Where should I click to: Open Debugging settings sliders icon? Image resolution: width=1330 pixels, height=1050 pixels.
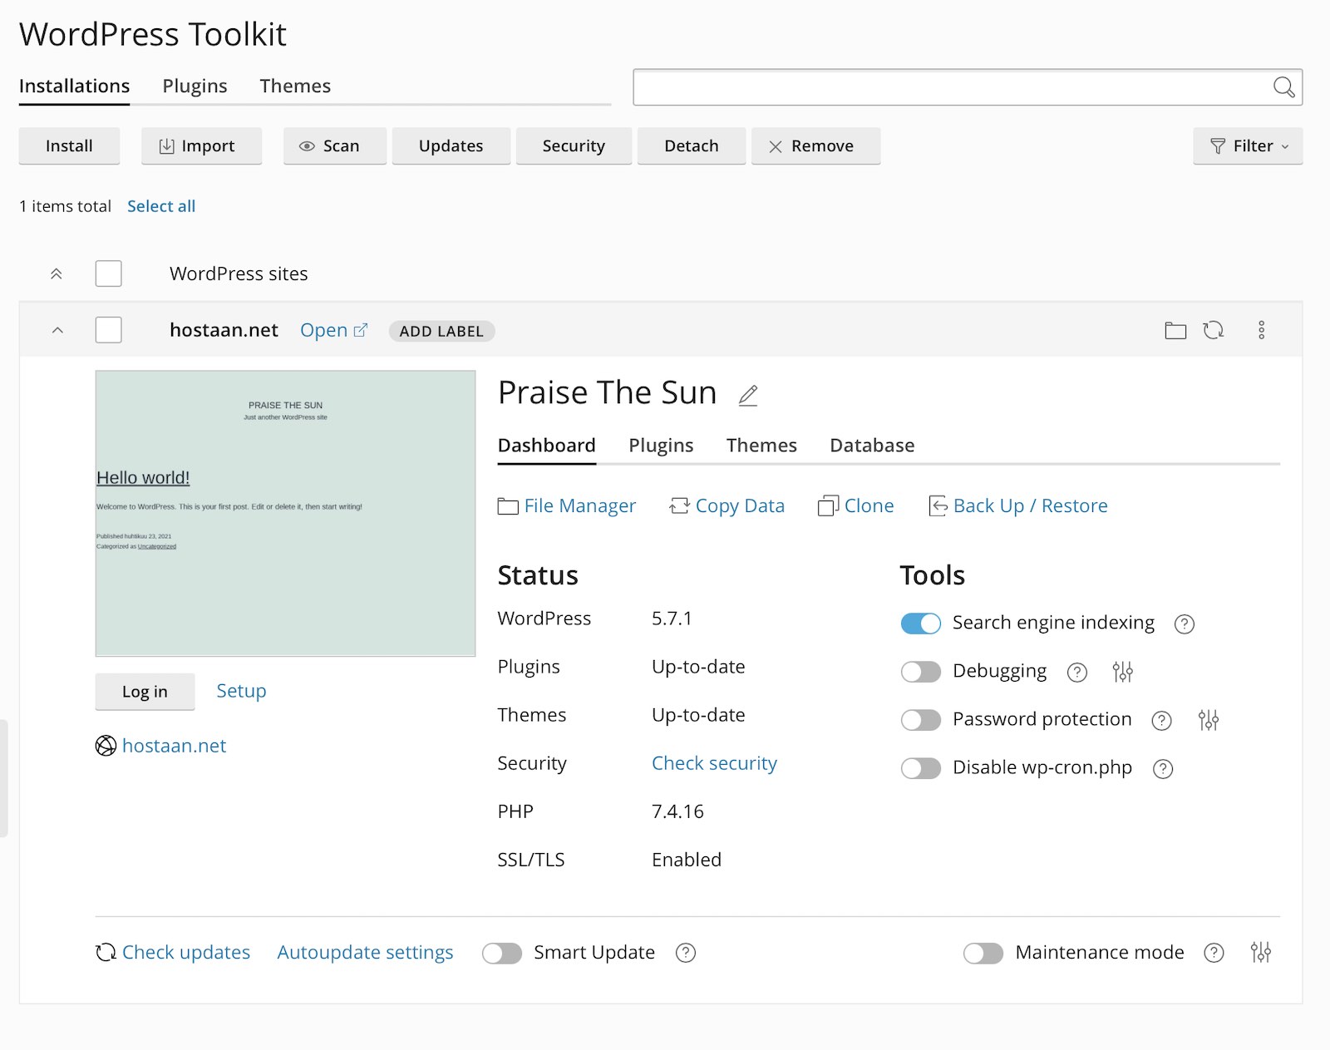pyautogui.click(x=1123, y=672)
